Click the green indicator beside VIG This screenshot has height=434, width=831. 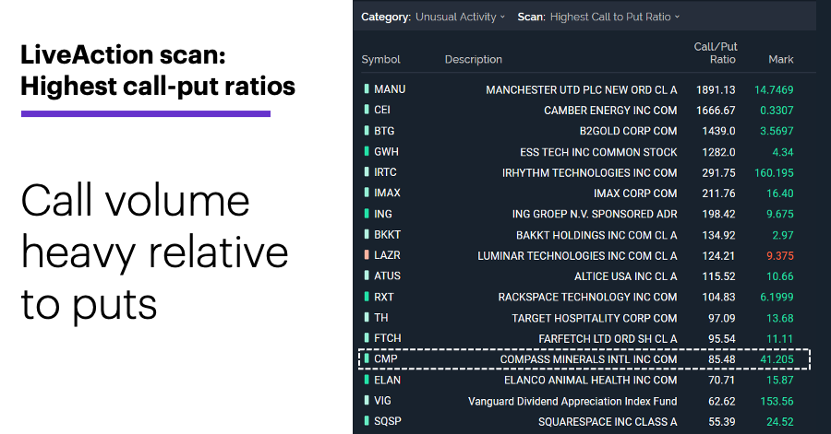click(367, 400)
